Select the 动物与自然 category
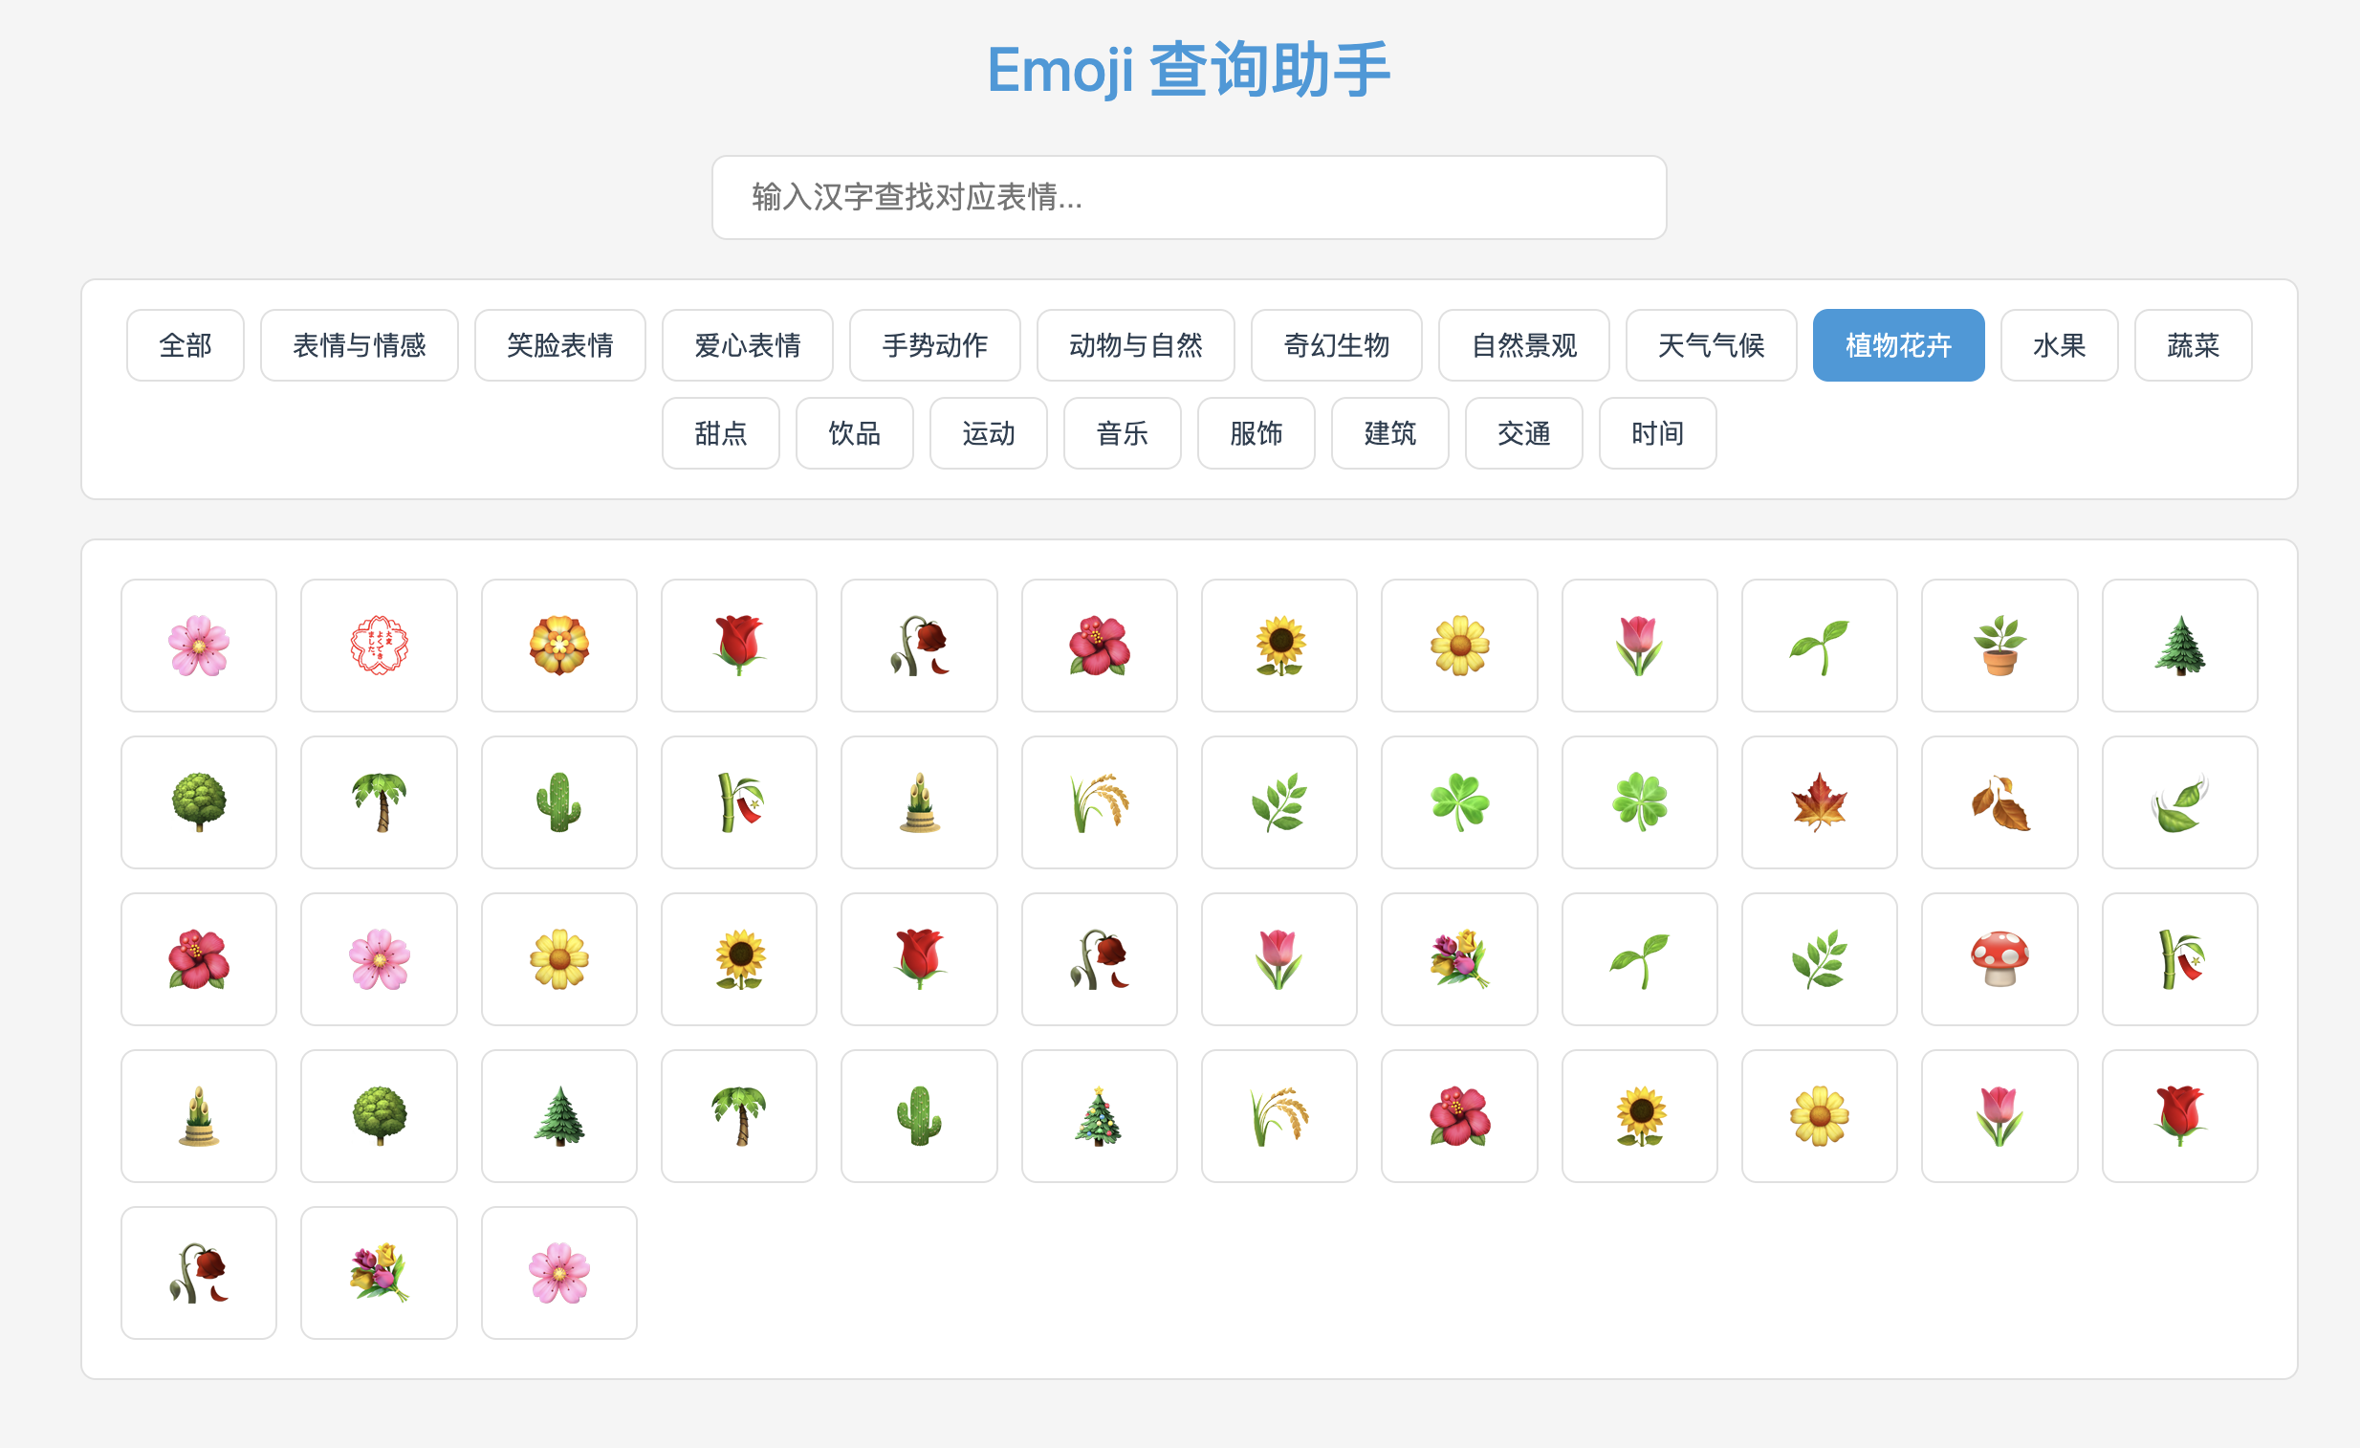The image size is (2360, 1448). coord(1135,344)
